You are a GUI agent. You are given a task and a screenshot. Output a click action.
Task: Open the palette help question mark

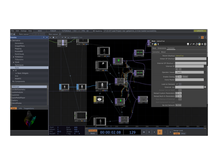pos(44,37)
